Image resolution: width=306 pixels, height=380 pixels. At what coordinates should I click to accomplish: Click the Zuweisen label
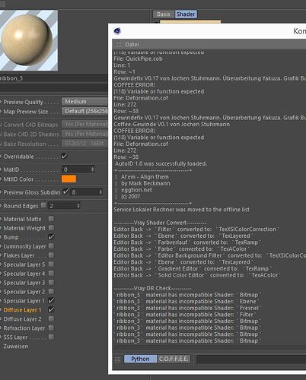click(16, 346)
